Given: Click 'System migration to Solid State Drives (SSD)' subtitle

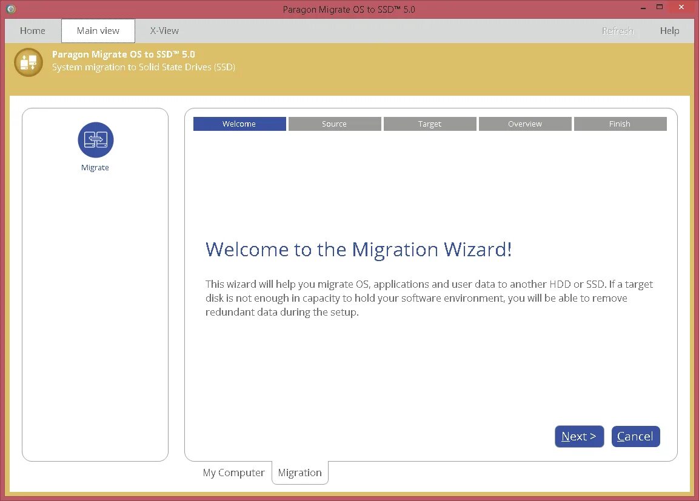Looking at the screenshot, I should pyautogui.click(x=144, y=67).
